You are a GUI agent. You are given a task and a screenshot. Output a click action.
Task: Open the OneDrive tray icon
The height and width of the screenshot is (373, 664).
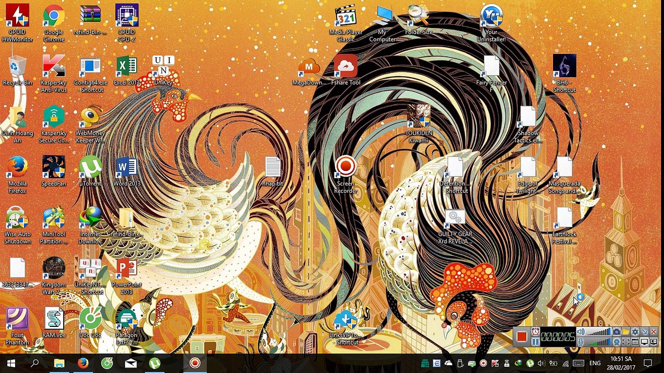click(x=449, y=363)
